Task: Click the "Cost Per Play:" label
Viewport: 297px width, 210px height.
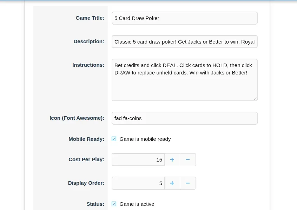Action: pos(86,159)
